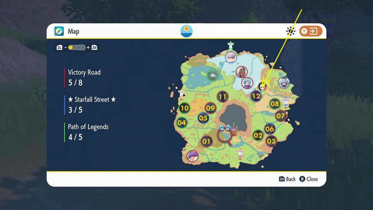373x210 pixels.
Task: Select the highlighted red-haired character marker
Action: 262,86
